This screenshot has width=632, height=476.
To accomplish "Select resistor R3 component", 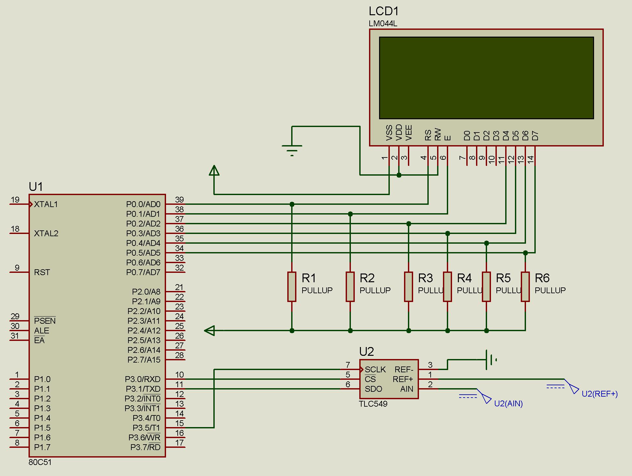I will 409,287.
